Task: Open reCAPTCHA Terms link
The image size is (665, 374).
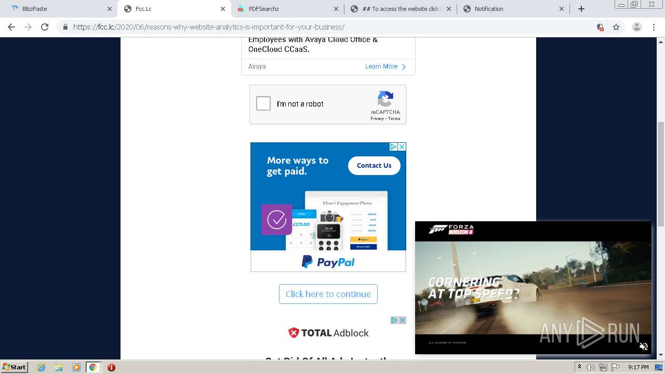Action: click(394, 119)
